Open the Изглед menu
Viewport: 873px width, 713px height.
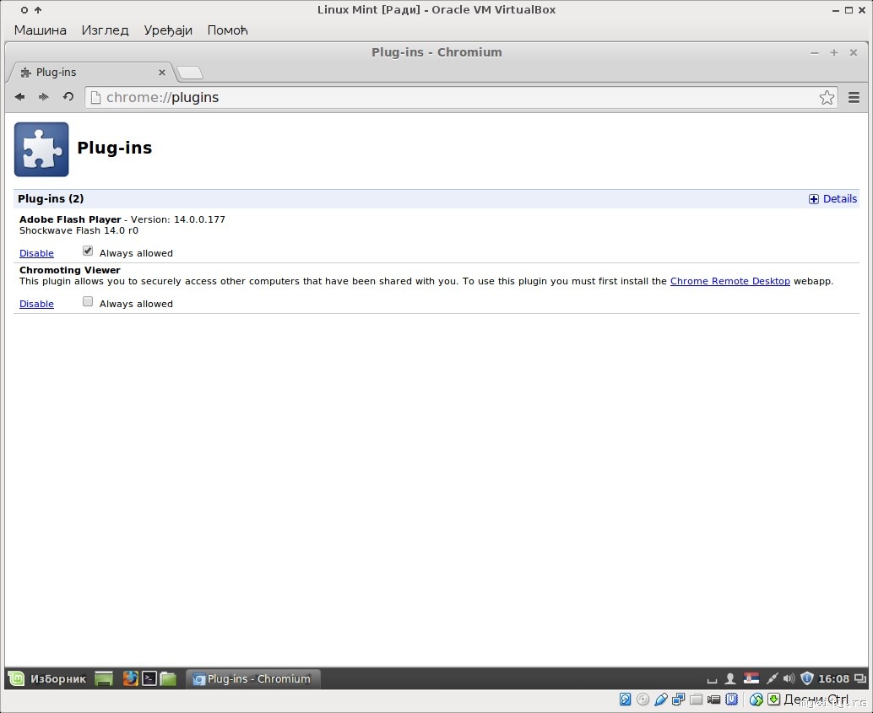click(x=105, y=30)
